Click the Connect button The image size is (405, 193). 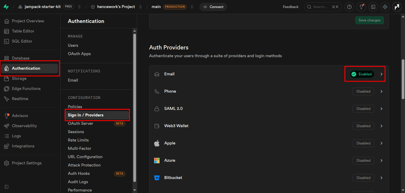[x=213, y=7]
